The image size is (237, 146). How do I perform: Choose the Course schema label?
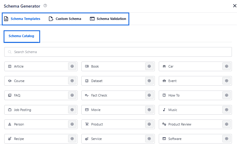tap(19, 81)
